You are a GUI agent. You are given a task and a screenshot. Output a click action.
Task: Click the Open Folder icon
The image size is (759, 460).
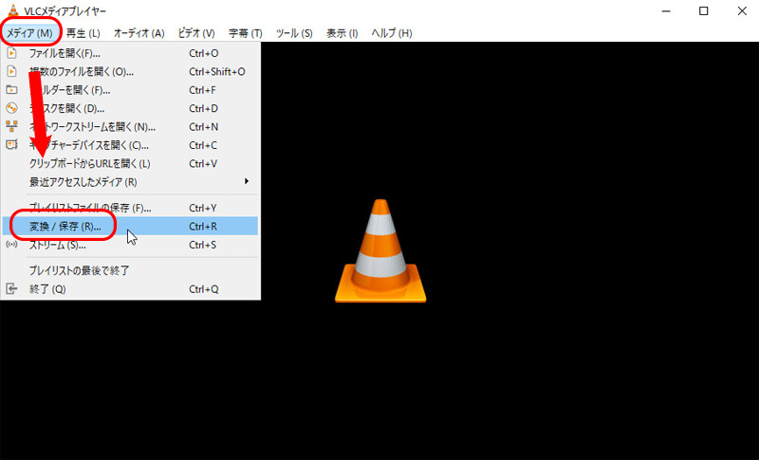(x=11, y=90)
